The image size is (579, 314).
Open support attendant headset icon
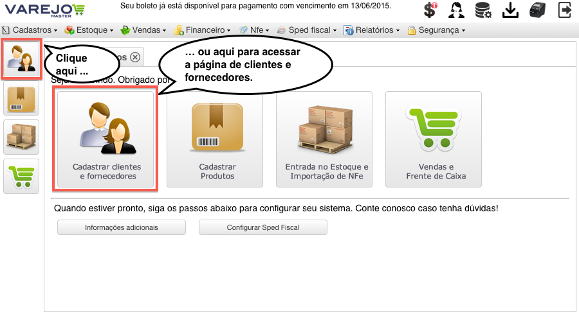[456, 10]
